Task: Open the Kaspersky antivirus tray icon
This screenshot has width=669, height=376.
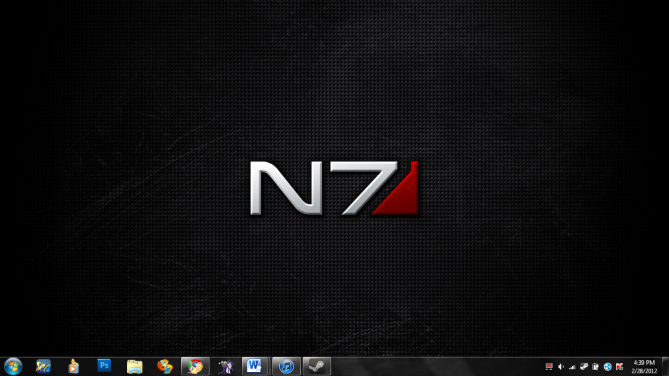Action: (x=619, y=367)
